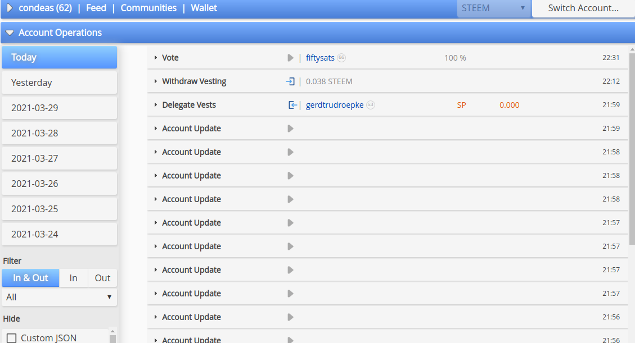Click the outgoing arrow icon on Delegate Vests
This screenshot has width=635, height=343.
click(x=292, y=105)
